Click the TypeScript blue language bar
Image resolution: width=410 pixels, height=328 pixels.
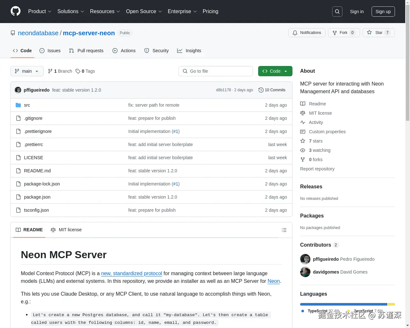click(x=344, y=304)
